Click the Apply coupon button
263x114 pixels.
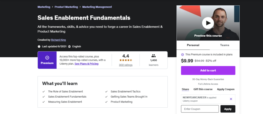tap(228, 109)
